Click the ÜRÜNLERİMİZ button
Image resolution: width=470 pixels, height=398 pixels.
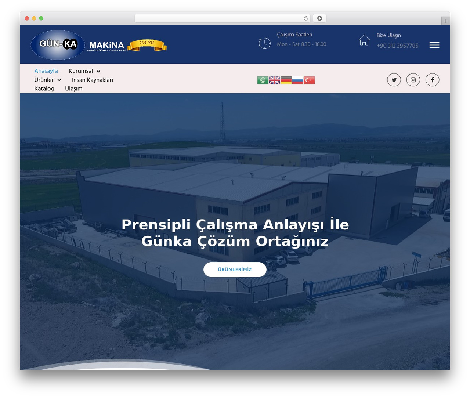coord(235,269)
